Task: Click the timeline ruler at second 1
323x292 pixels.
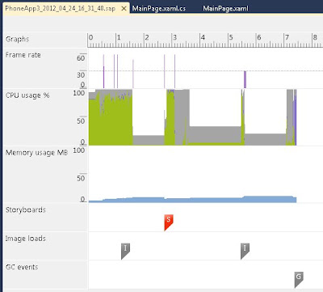Action: 119,38
